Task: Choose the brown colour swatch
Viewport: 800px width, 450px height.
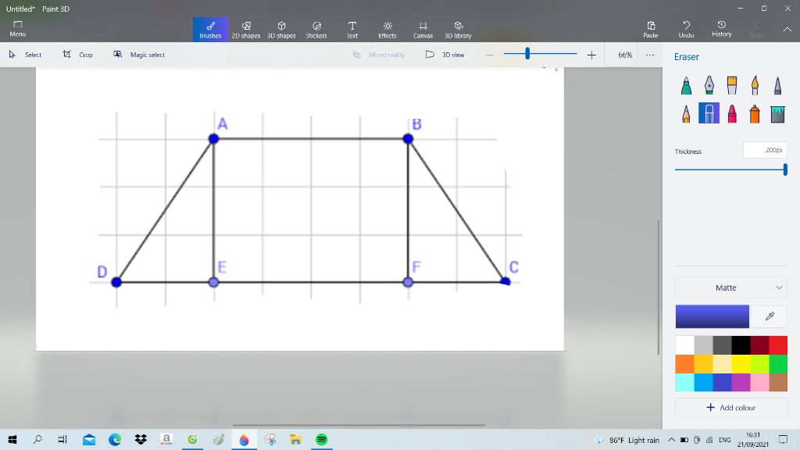Action: tap(778, 382)
